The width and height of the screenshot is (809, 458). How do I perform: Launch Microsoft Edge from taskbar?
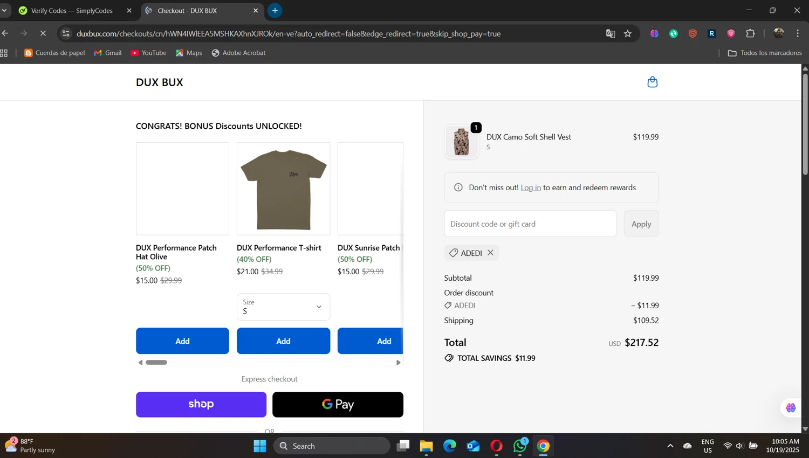coord(450,446)
